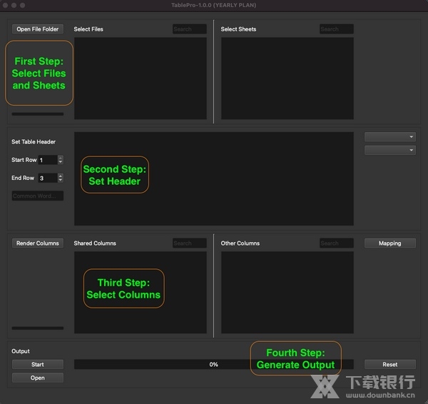Open the Mapping dialog
Viewport: 428px width, 404px height.
[389, 243]
